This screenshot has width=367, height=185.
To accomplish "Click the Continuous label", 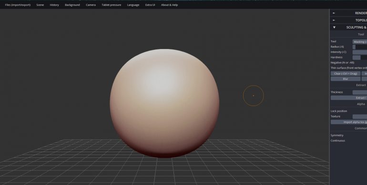I will [x=338, y=141].
